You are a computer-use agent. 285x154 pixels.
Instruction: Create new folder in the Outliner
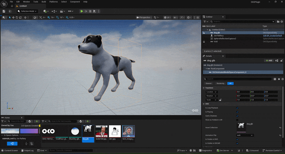(x=278, y=22)
